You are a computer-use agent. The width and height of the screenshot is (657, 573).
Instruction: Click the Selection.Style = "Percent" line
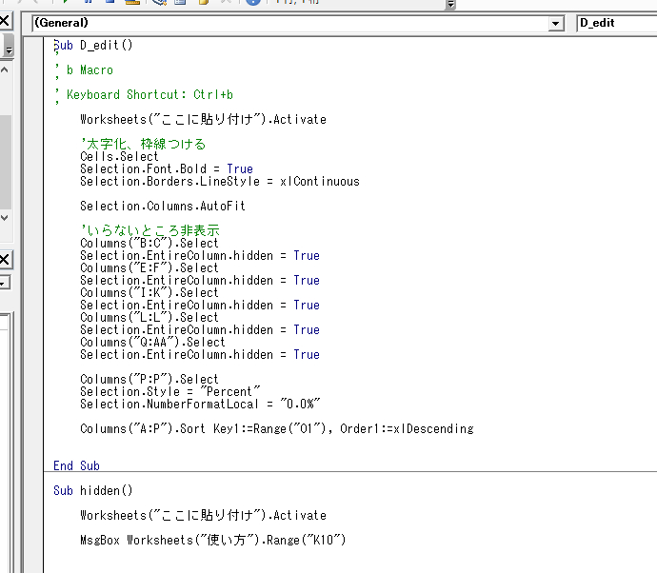(x=170, y=391)
